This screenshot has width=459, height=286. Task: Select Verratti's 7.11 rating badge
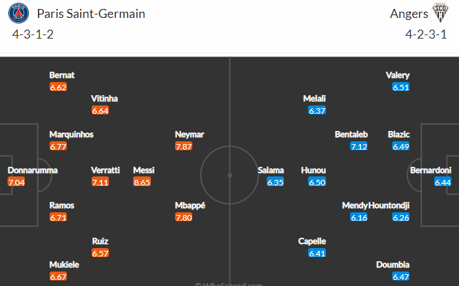click(100, 182)
